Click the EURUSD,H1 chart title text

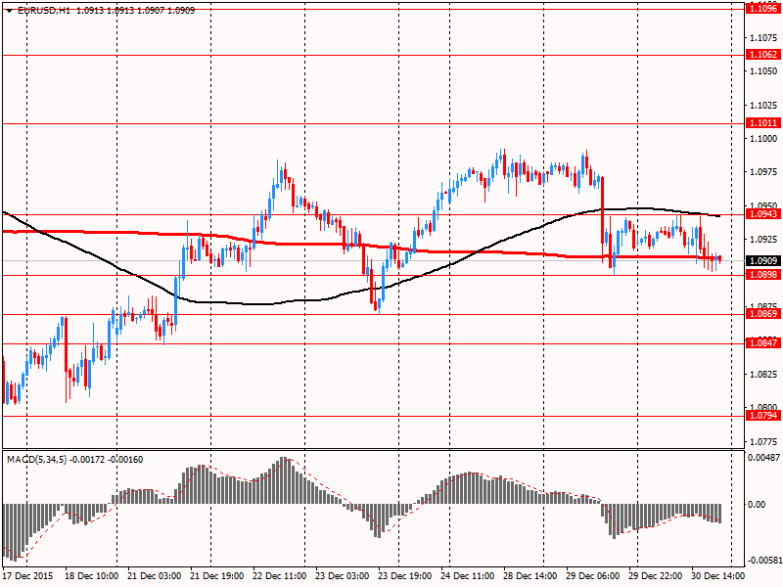click(43, 10)
